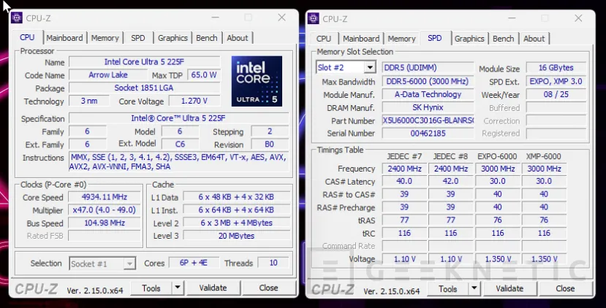Image resolution: width=606 pixels, height=308 pixels.
Task: Select SPD tab in right CPU-Z window
Action: pos(435,38)
